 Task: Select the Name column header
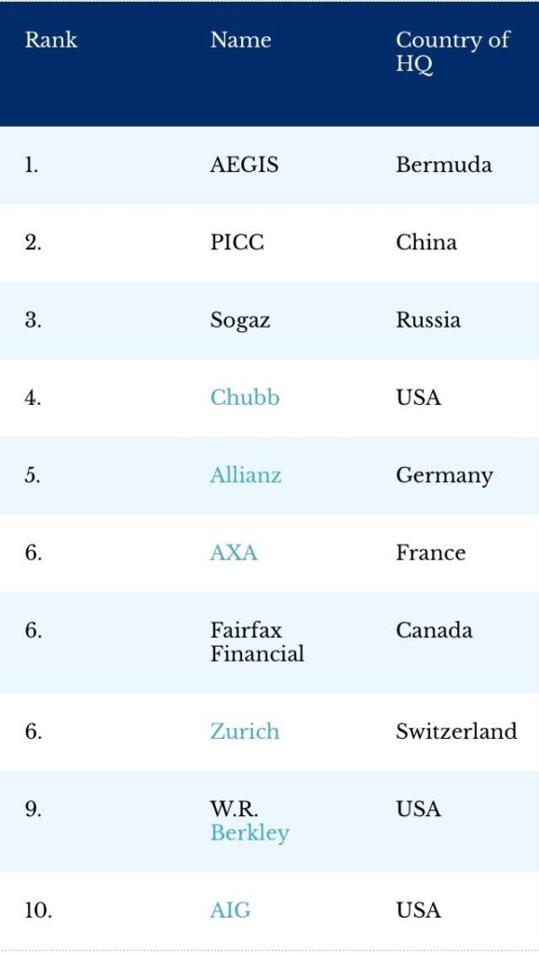point(240,40)
